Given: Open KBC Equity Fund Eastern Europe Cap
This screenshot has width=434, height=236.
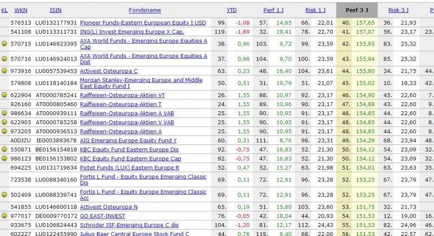Looking at the screenshot, I should [130, 158].
